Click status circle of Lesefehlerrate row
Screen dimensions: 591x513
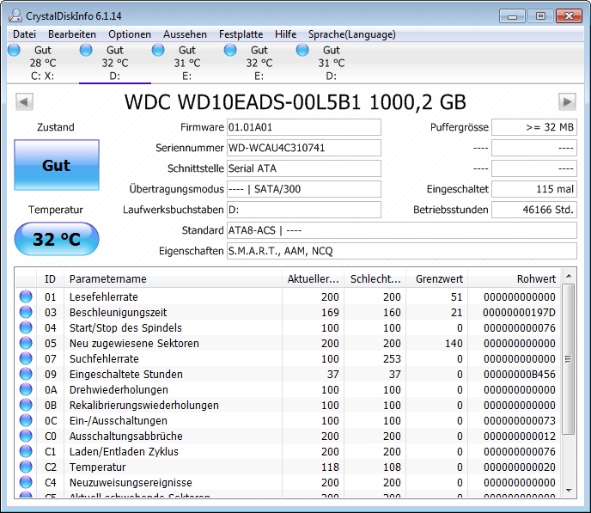26,296
